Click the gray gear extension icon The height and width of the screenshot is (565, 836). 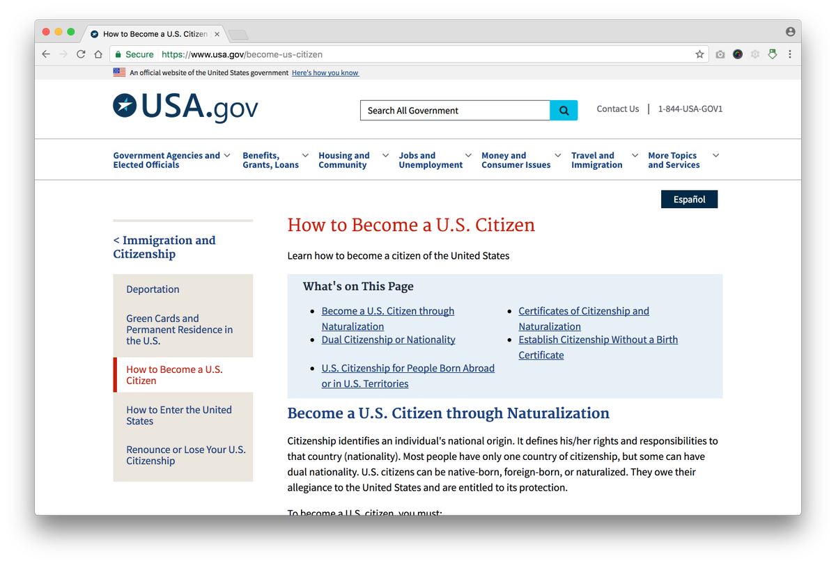pyautogui.click(x=755, y=54)
